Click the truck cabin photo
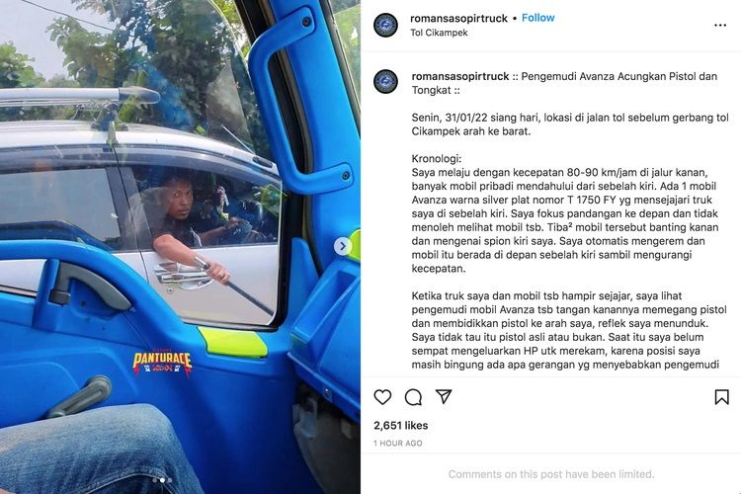 [x=180, y=247]
